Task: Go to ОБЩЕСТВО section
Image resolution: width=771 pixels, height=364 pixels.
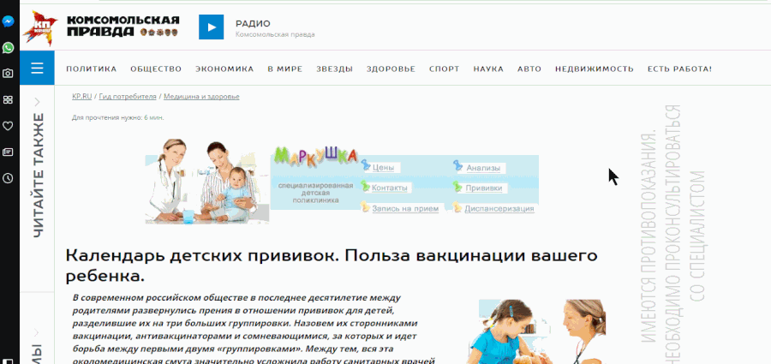Action: click(156, 69)
